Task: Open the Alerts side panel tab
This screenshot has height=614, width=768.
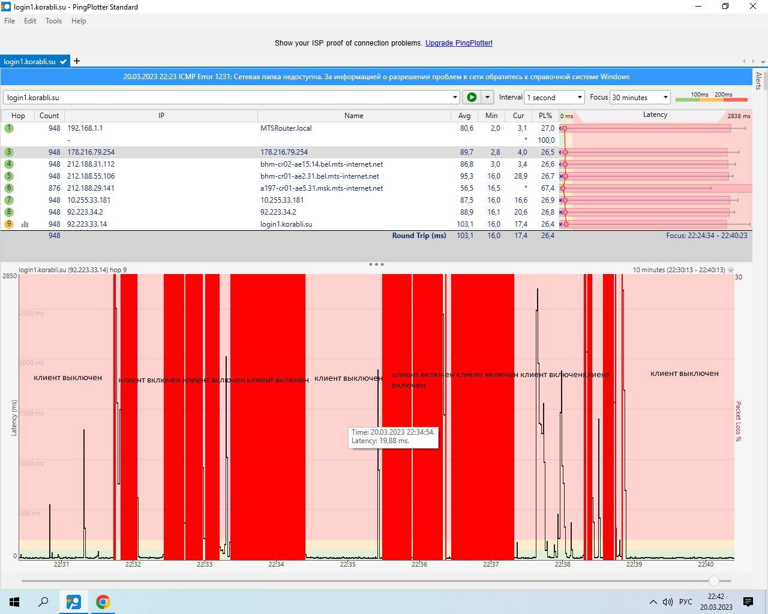Action: click(758, 80)
